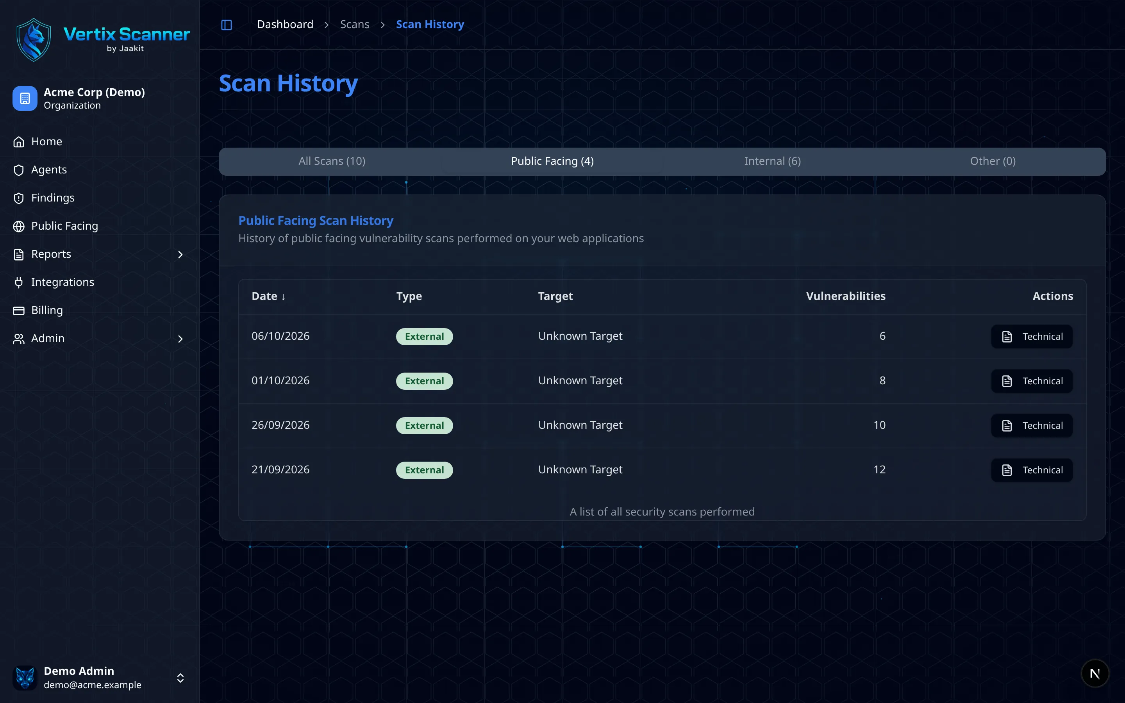
Task: Click the Integrations plug icon
Action: point(19,282)
